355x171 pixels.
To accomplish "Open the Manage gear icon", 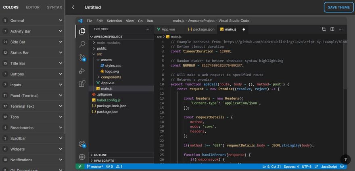I will (82, 157).
